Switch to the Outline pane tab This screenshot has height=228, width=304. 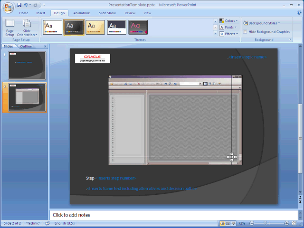pyautogui.click(x=26, y=47)
